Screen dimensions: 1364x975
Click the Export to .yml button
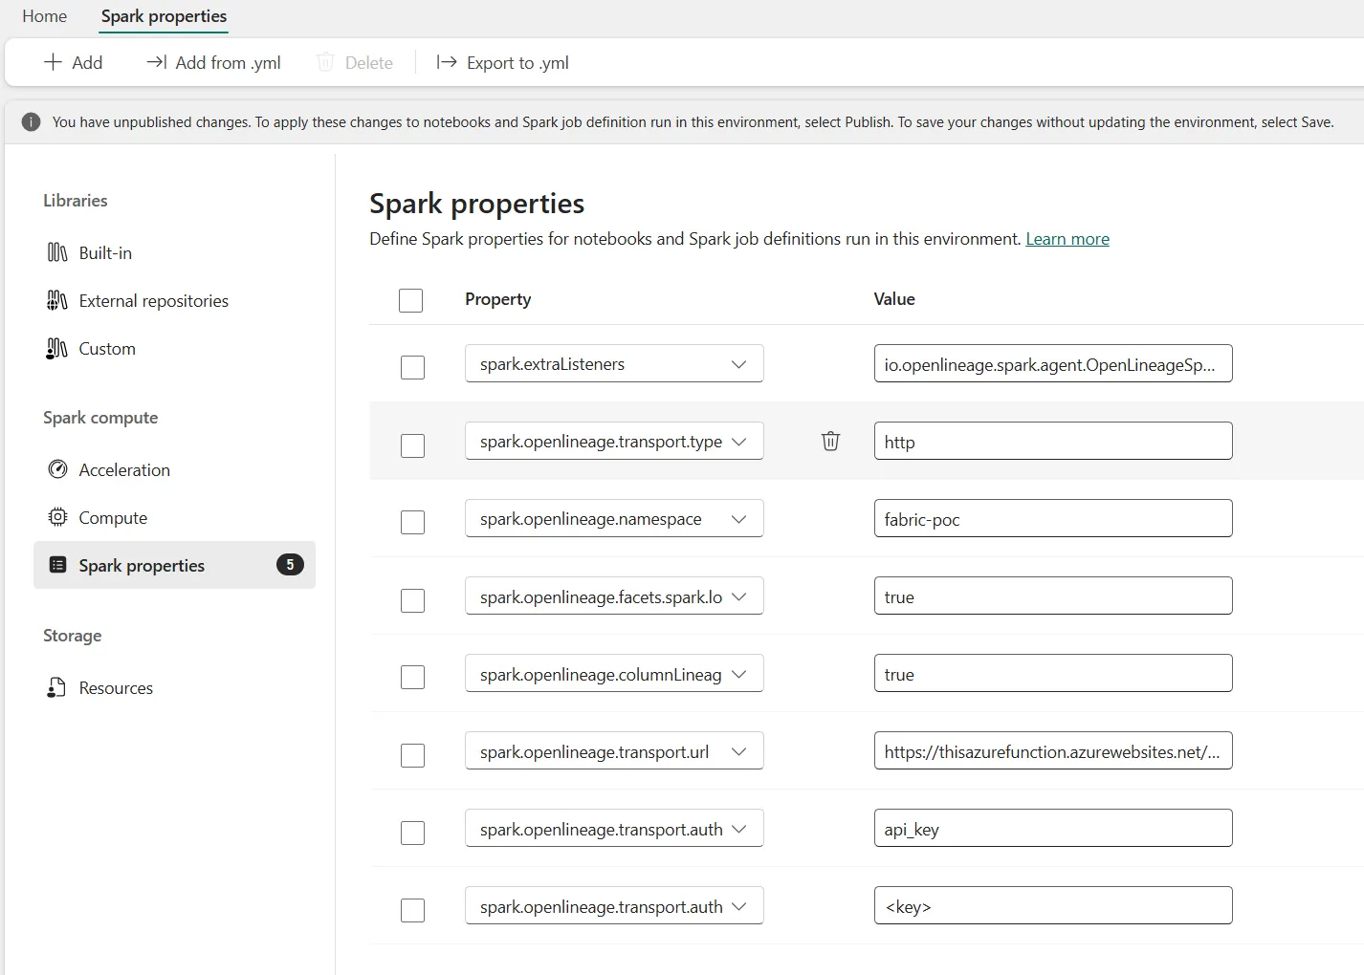click(x=502, y=62)
